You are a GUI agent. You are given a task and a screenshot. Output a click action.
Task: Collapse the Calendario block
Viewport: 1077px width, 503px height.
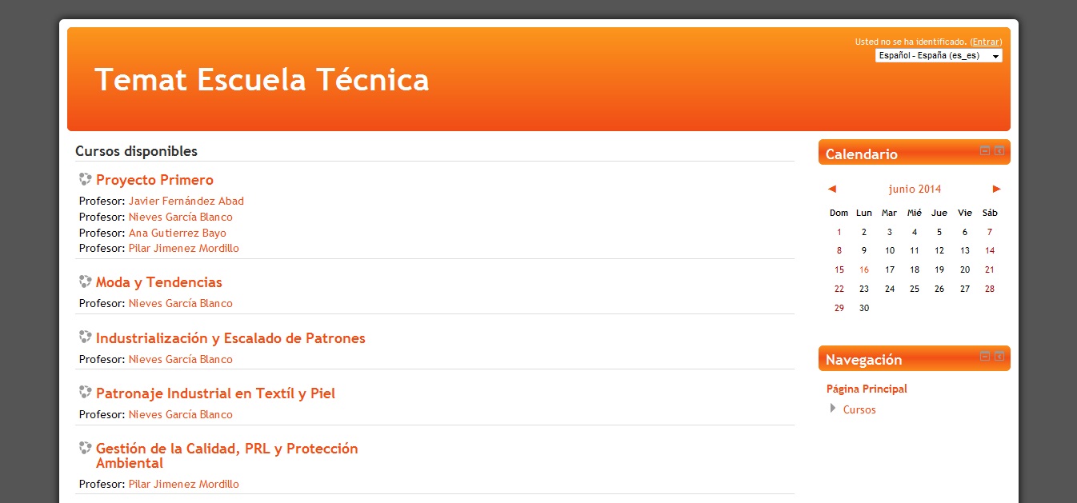coord(985,150)
